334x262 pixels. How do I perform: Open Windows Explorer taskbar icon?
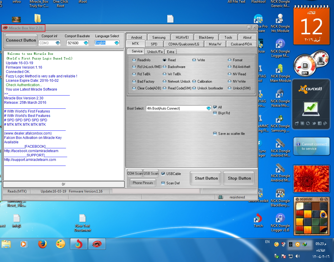6,244
